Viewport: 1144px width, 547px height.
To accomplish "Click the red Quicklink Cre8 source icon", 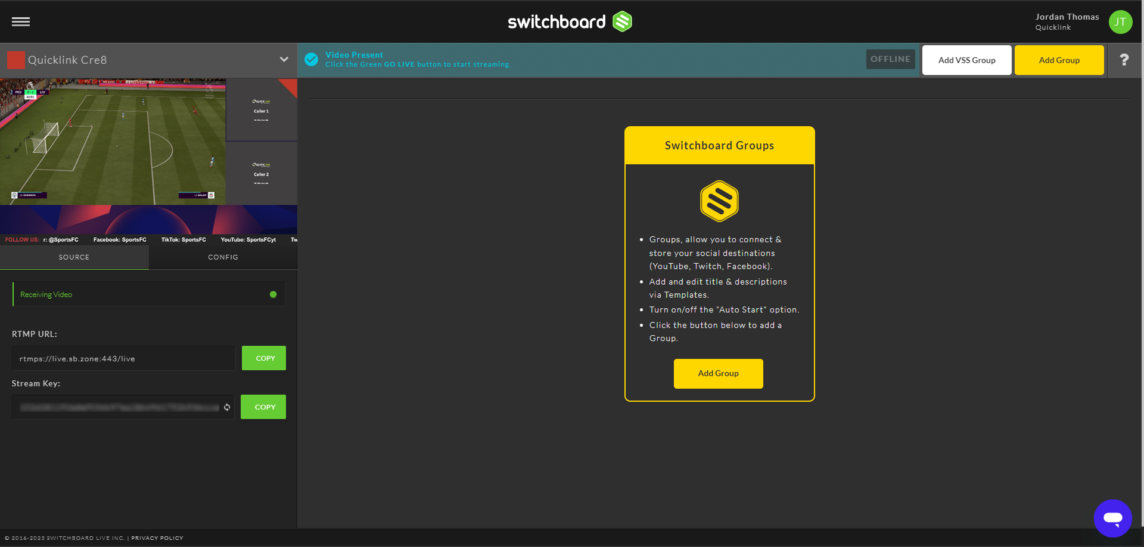I will (16, 60).
